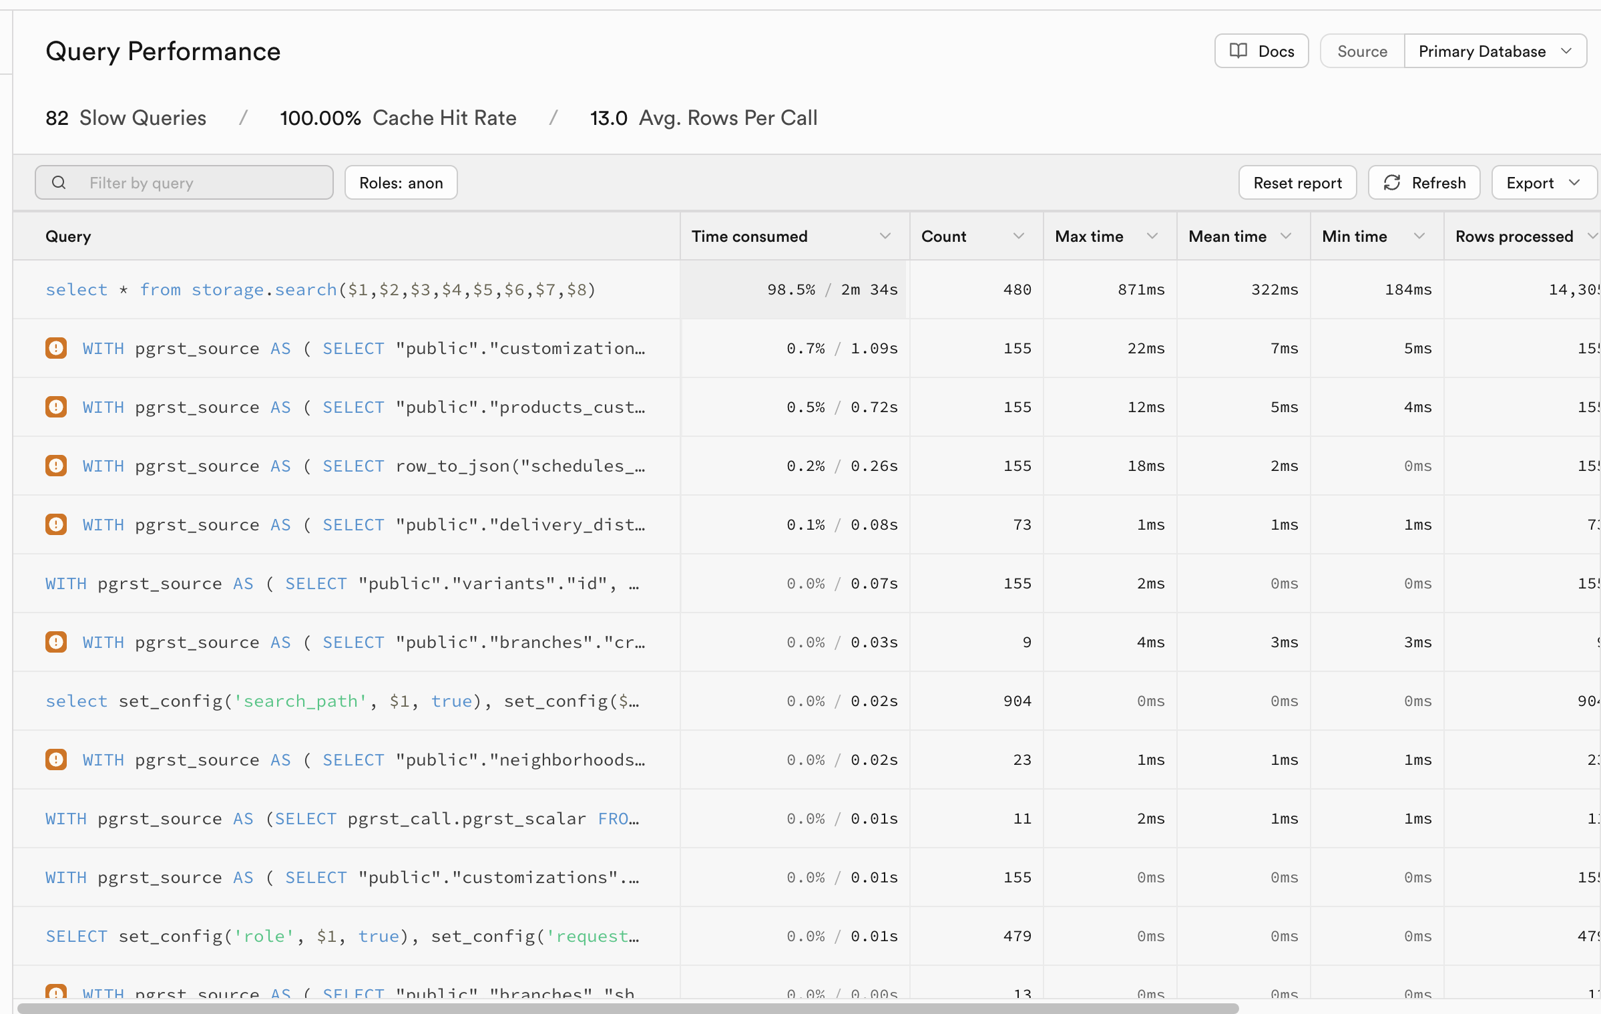Click the Filter by query input field
The height and width of the screenshot is (1014, 1601).
200,182
